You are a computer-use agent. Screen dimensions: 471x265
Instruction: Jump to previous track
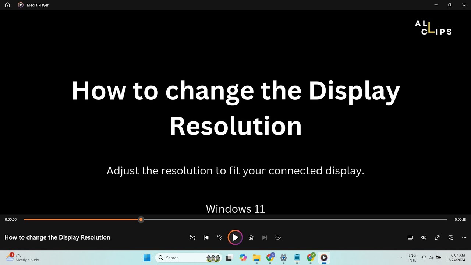(x=206, y=237)
